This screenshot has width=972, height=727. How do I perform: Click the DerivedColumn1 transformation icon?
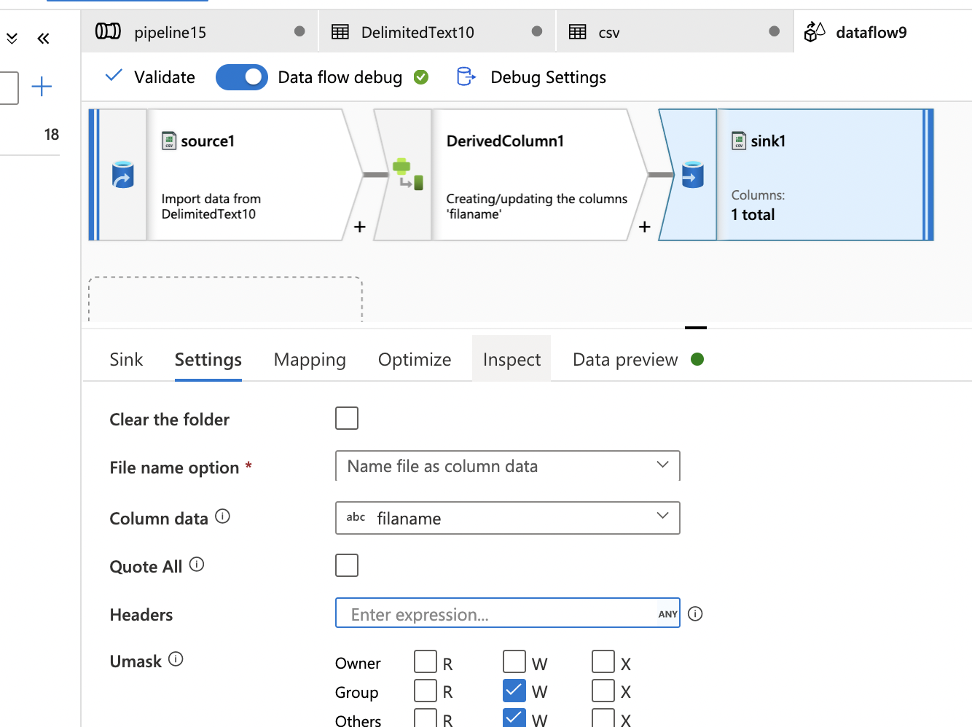pos(407,175)
